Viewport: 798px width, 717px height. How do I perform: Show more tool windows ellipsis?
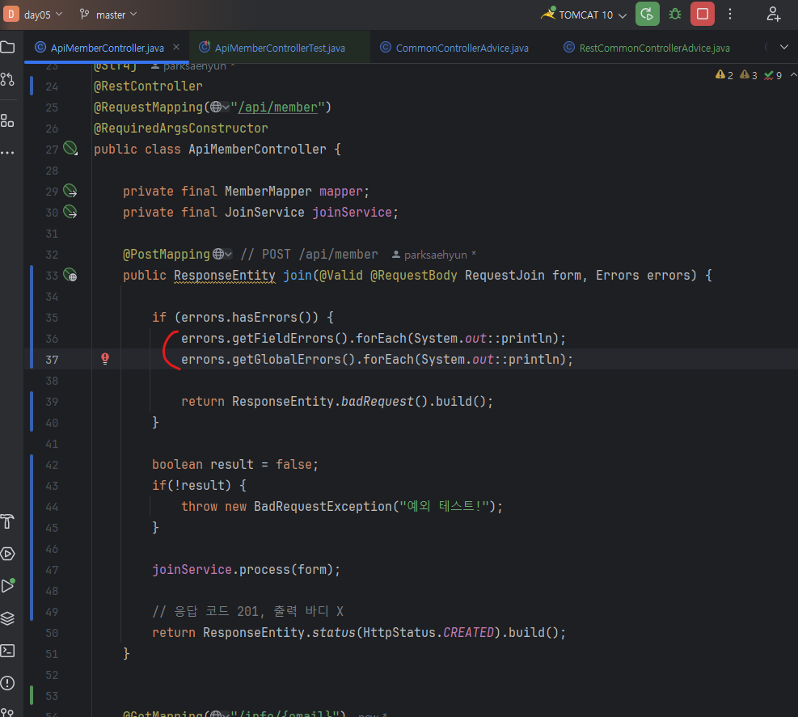pyautogui.click(x=7, y=153)
